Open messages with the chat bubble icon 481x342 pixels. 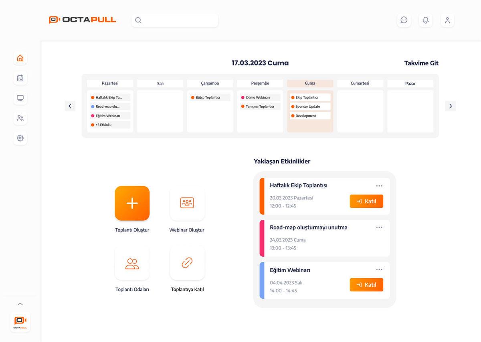point(404,20)
